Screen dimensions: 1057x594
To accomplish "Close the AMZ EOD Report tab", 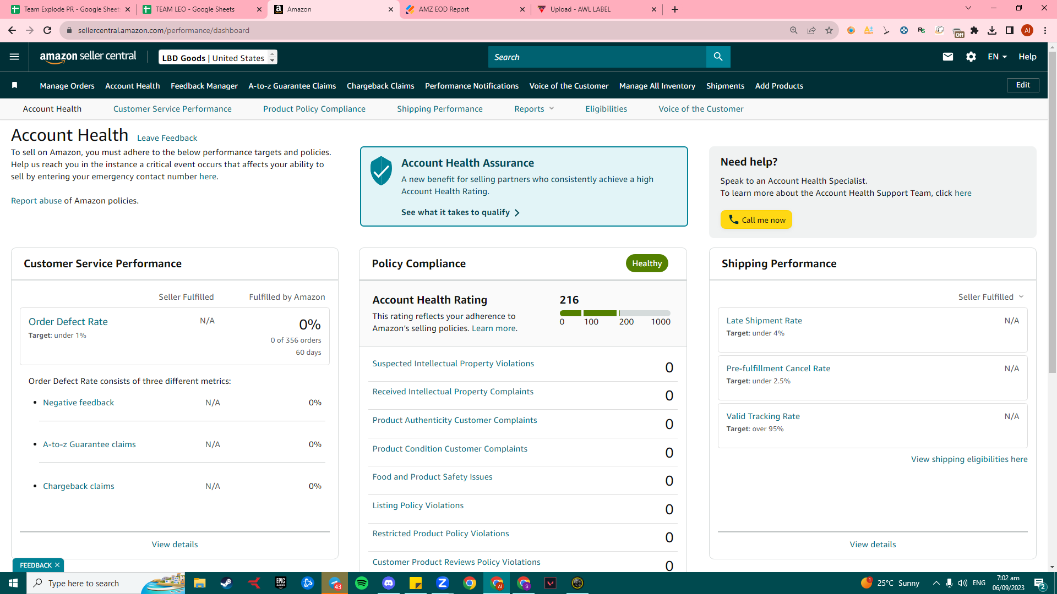I will click(522, 9).
